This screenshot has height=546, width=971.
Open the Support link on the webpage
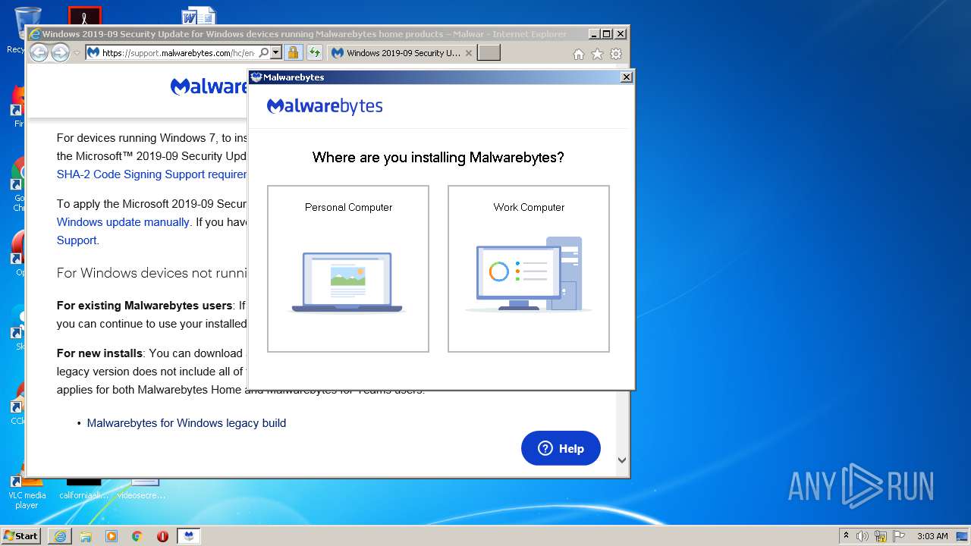[x=77, y=240]
